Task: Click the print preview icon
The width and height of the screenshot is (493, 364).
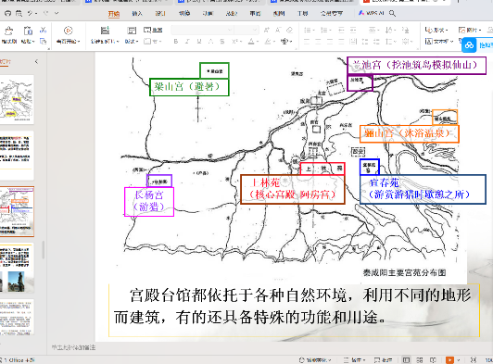Action: [x=19, y=13]
